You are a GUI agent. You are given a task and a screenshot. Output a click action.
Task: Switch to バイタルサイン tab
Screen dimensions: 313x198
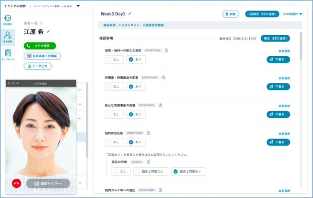(129, 25)
